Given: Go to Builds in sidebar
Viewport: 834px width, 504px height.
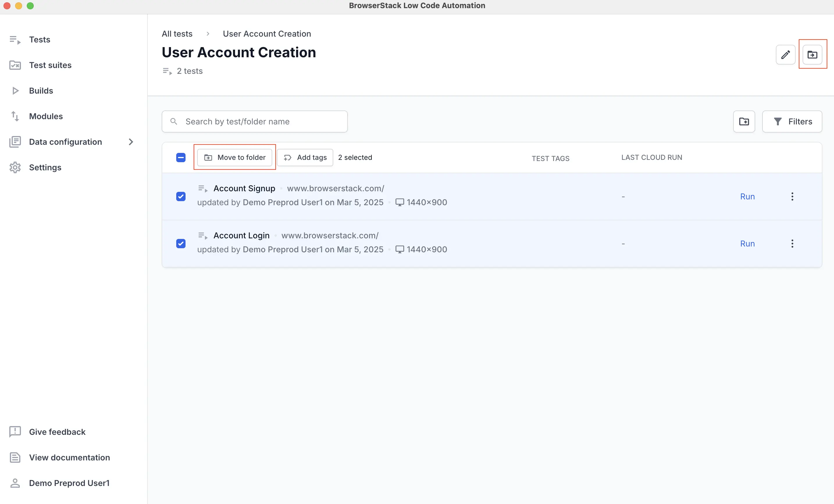Looking at the screenshot, I should coord(41,91).
